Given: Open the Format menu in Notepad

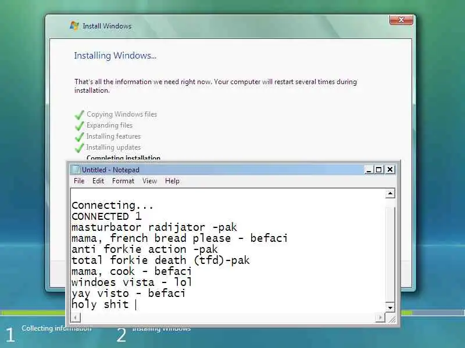Looking at the screenshot, I should point(123,181).
